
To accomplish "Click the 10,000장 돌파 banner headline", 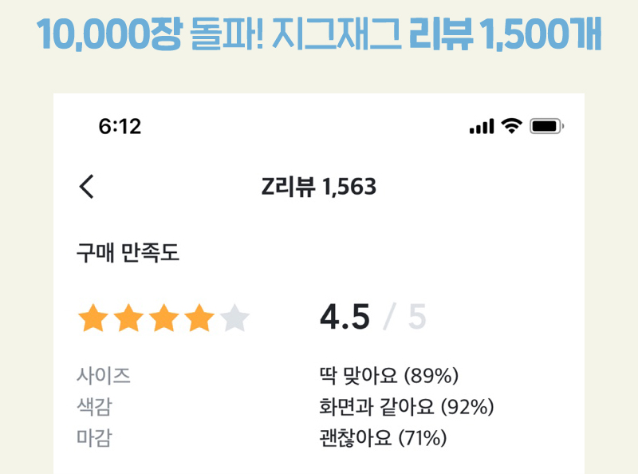I will pos(318,34).
